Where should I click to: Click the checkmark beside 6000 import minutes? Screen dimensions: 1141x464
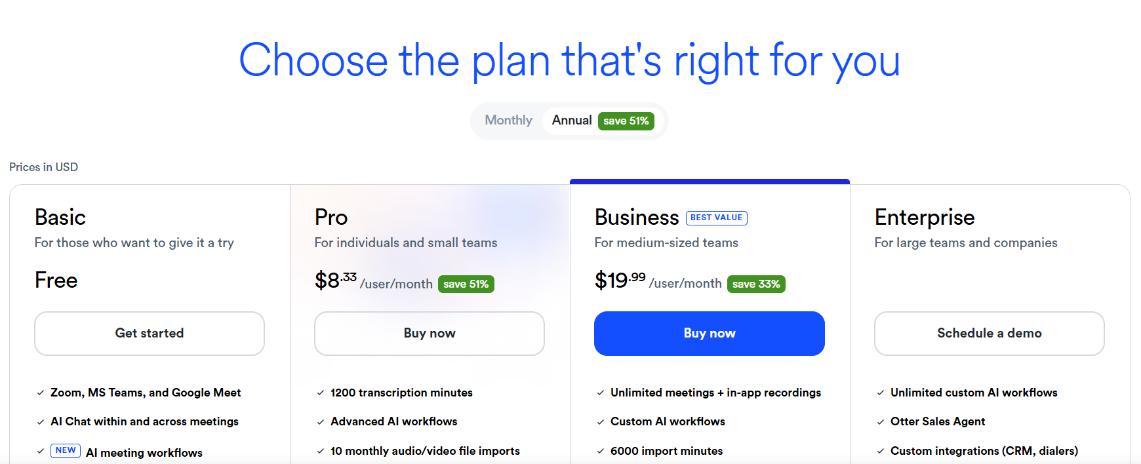(601, 452)
